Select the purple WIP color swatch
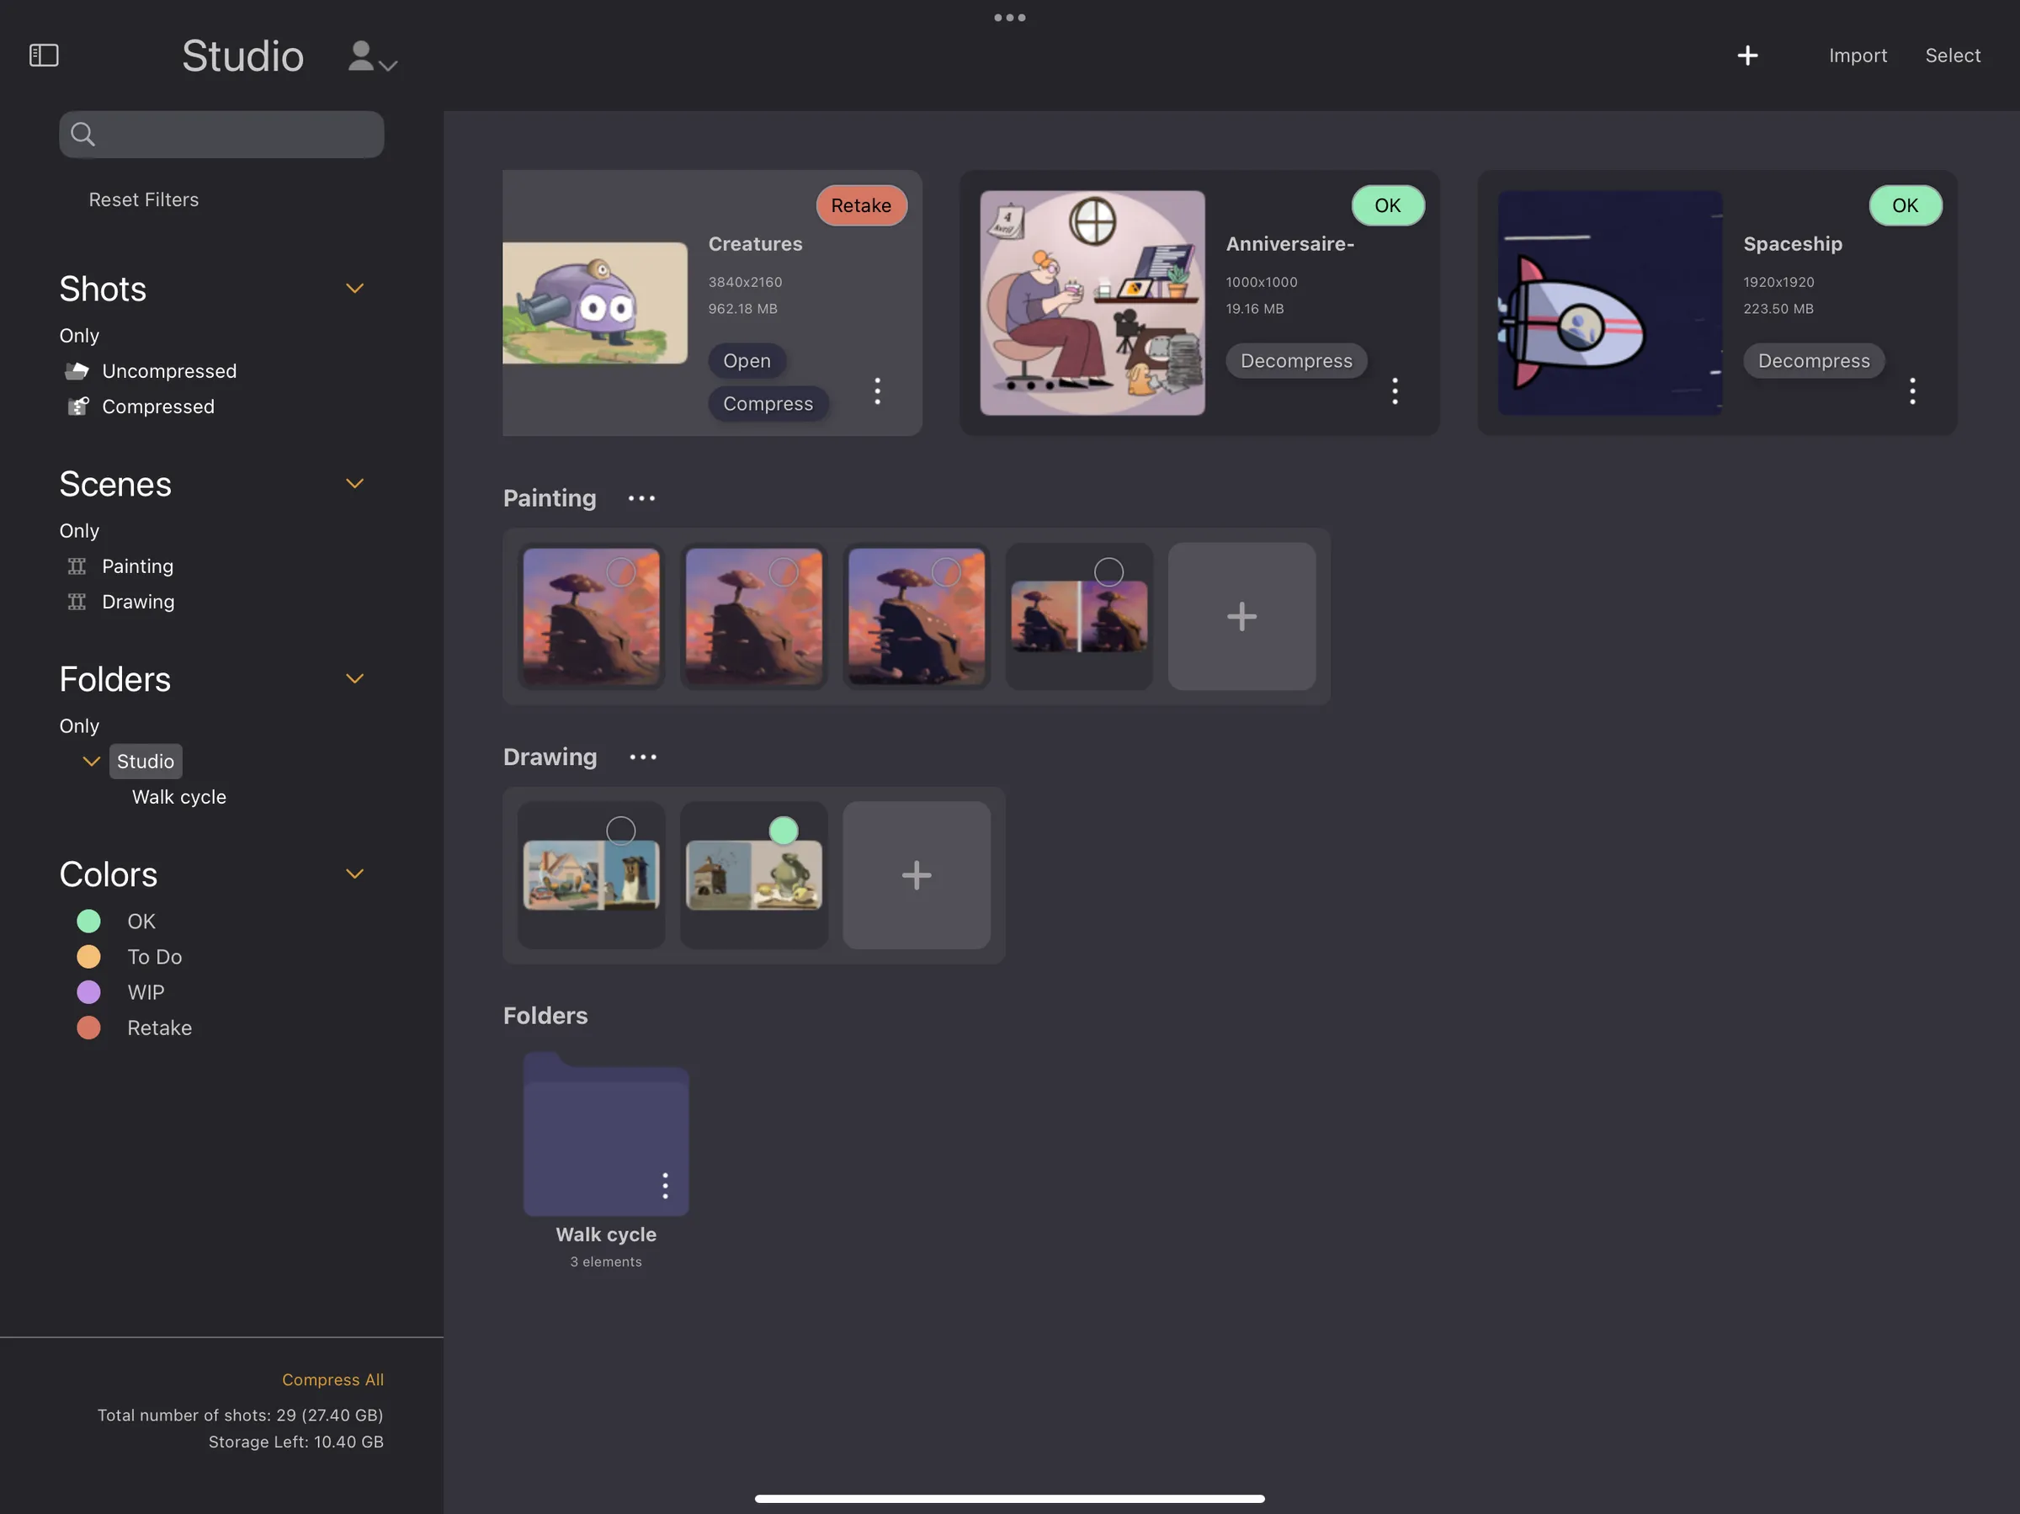The height and width of the screenshot is (1514, 2020). (x=88, y=991)
